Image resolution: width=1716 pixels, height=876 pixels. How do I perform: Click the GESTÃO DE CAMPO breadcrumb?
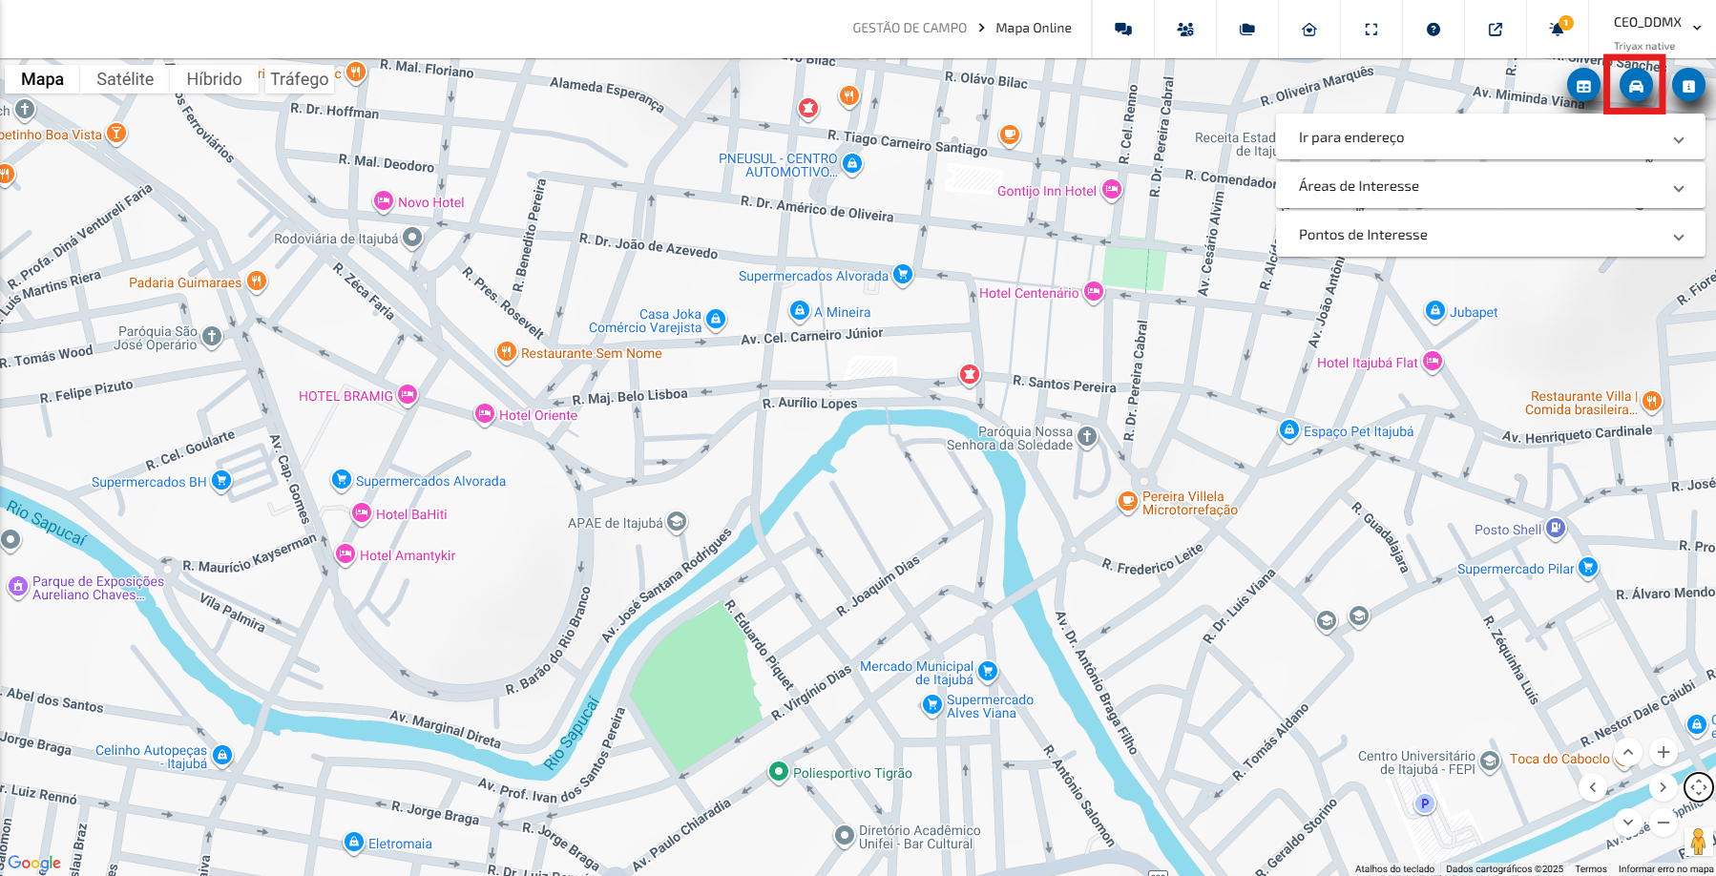[910, 29]
